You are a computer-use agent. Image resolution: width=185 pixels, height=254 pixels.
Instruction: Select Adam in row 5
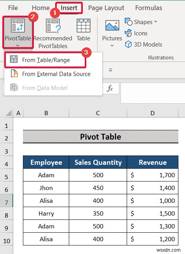(46, 175)
